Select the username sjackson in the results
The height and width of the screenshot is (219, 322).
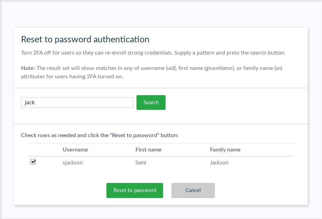[73, 162]
